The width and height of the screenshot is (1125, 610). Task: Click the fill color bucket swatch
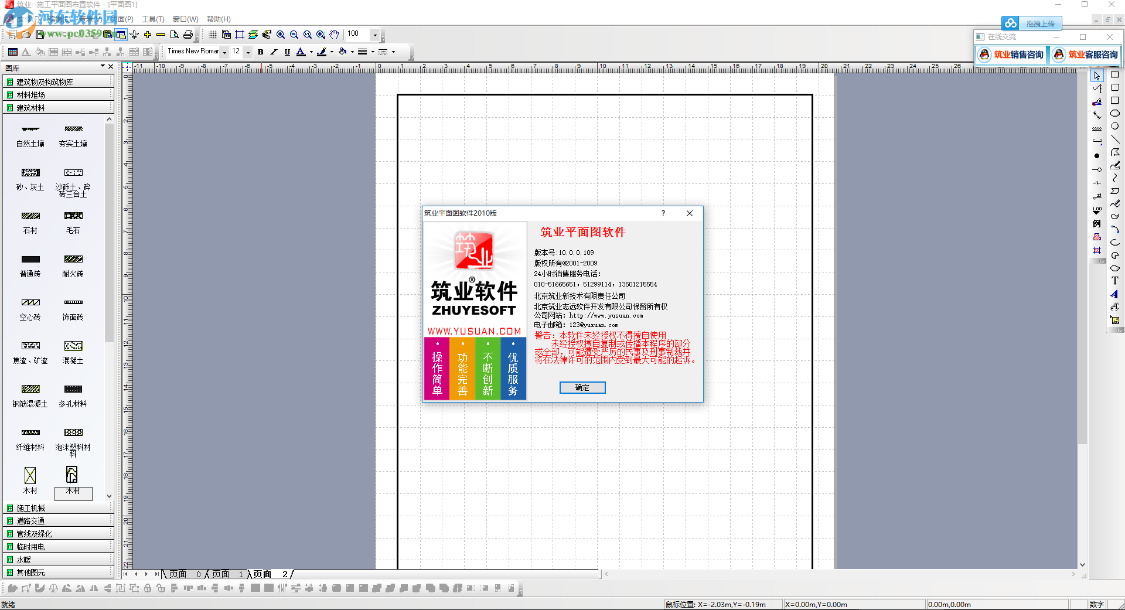342,52
